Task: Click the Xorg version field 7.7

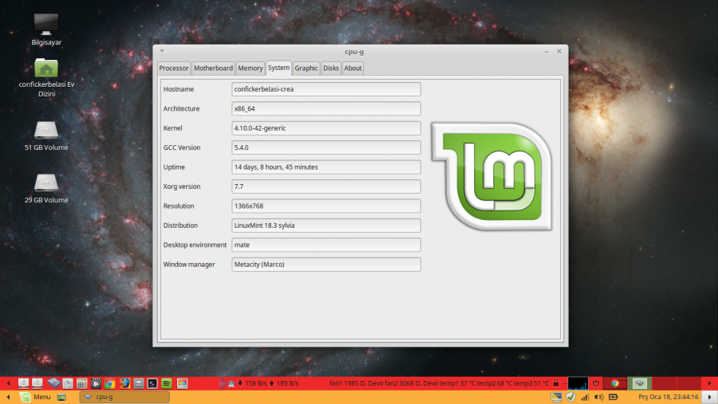Action: 326,186
